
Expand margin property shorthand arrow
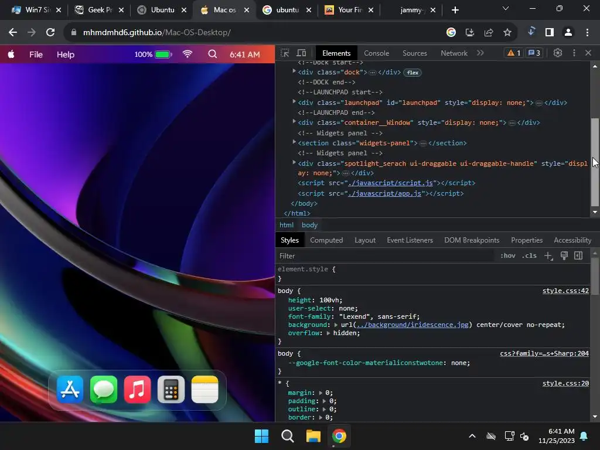[x=321, y=393]
